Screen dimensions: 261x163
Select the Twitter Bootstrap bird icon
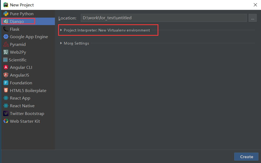click(x=6, y=114)
